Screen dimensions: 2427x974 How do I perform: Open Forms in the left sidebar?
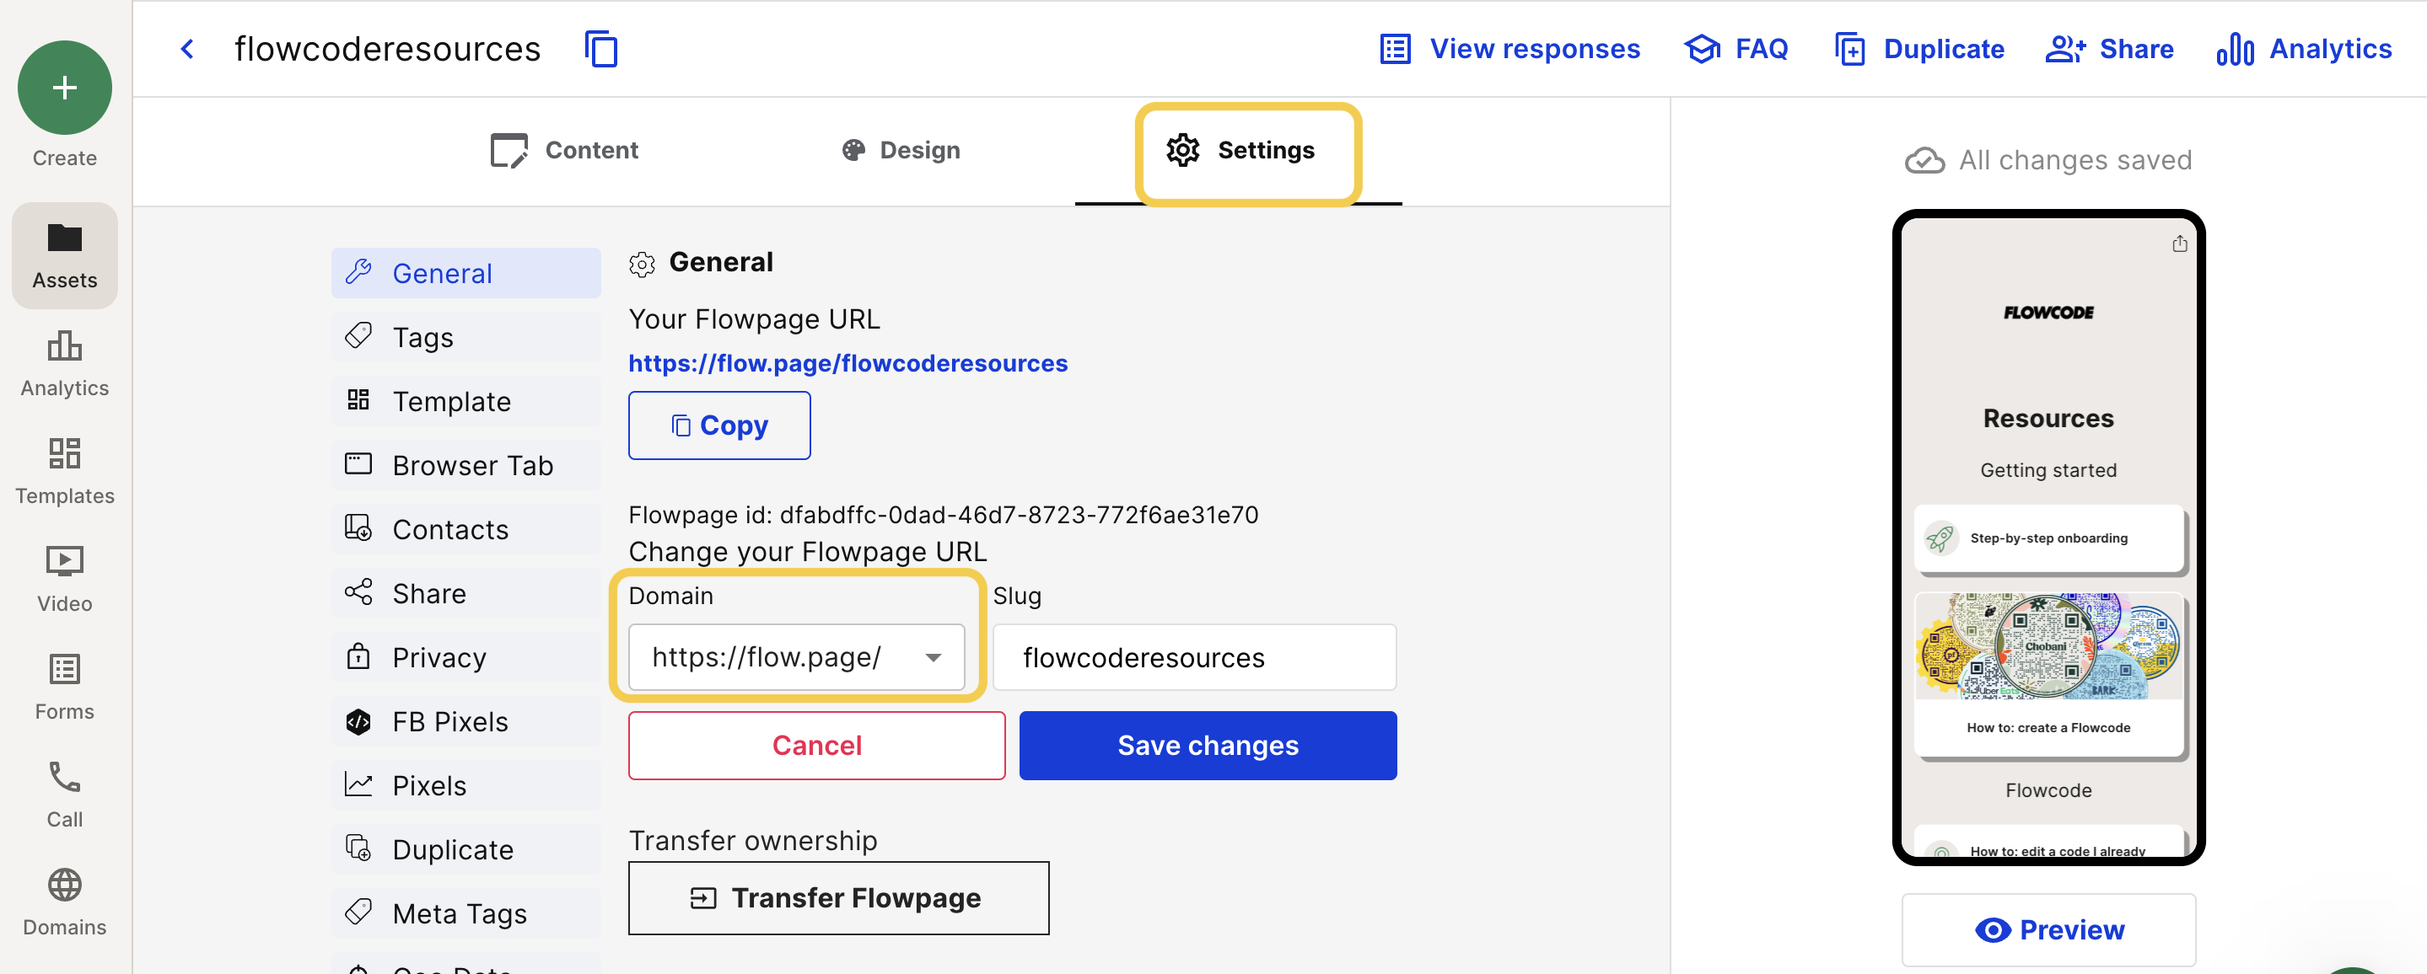point(64,687)
